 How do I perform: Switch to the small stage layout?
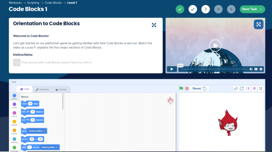248,89
